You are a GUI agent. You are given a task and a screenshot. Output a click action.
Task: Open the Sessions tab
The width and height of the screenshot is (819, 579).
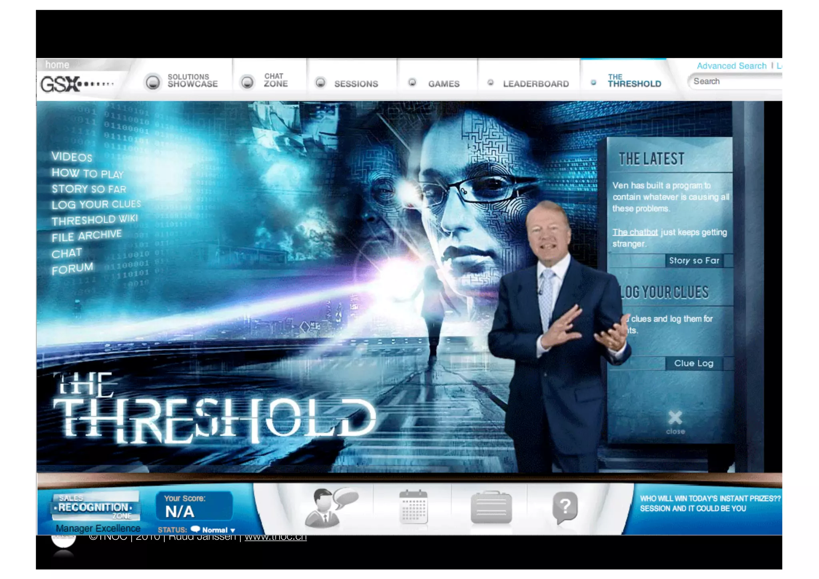coord(356,84)
